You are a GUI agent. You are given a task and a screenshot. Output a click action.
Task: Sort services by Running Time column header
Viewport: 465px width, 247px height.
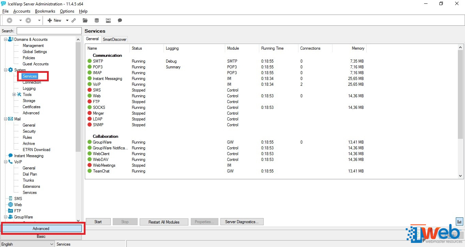coord(279,48)
